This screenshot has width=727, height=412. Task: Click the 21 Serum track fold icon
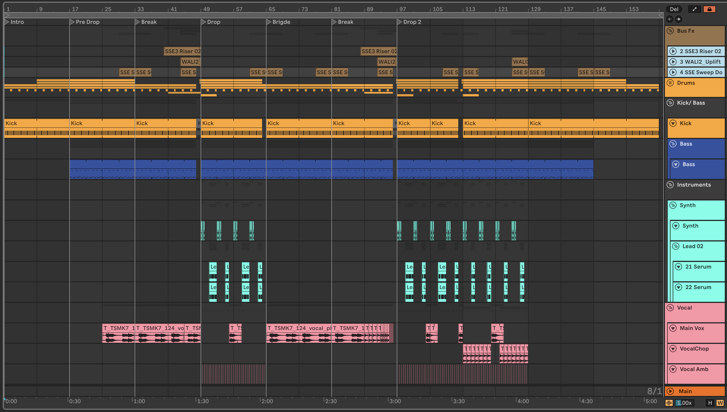pos(678,267)
